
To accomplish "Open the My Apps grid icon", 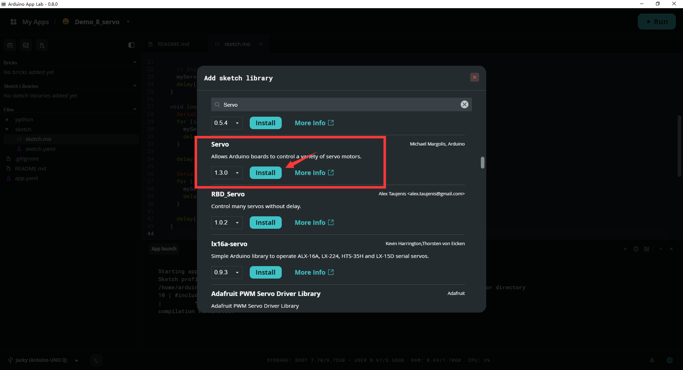I will click(x=14, y=22).
